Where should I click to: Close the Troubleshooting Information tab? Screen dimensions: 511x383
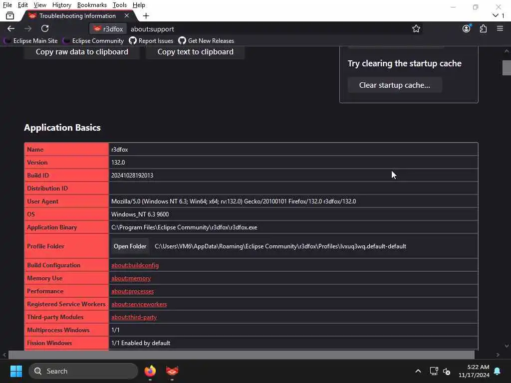(x=127, y=15)
